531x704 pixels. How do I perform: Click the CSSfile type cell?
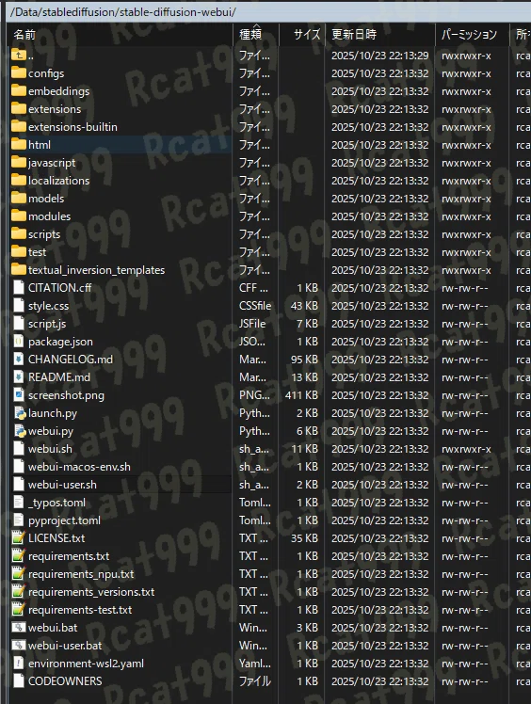[x=255, y=306]
